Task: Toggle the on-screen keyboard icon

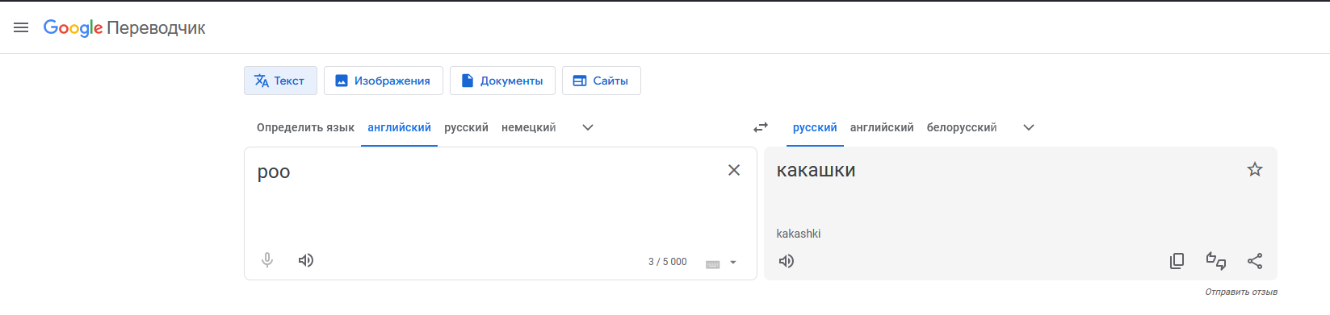Action: 713,264
